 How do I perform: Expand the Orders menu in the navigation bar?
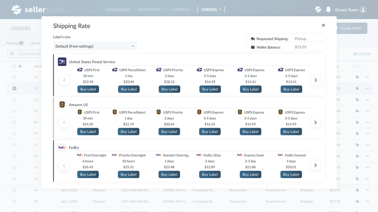tap(211, 10)
